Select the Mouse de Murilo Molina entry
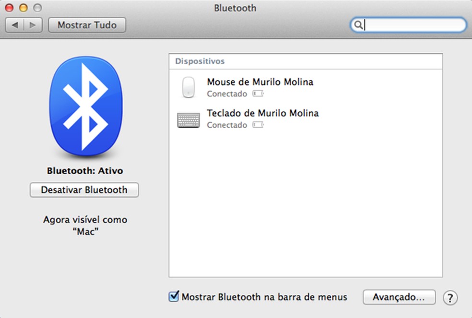The width and height of the screenshot is (472, 318). [x=260, y=82]
